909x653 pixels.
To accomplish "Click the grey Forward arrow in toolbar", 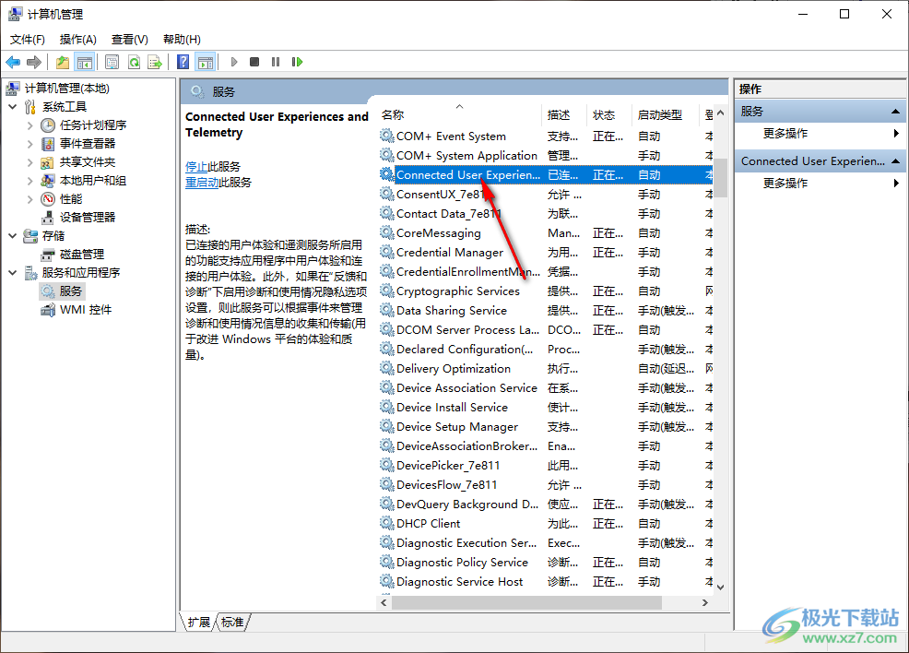I will (34, 62).
